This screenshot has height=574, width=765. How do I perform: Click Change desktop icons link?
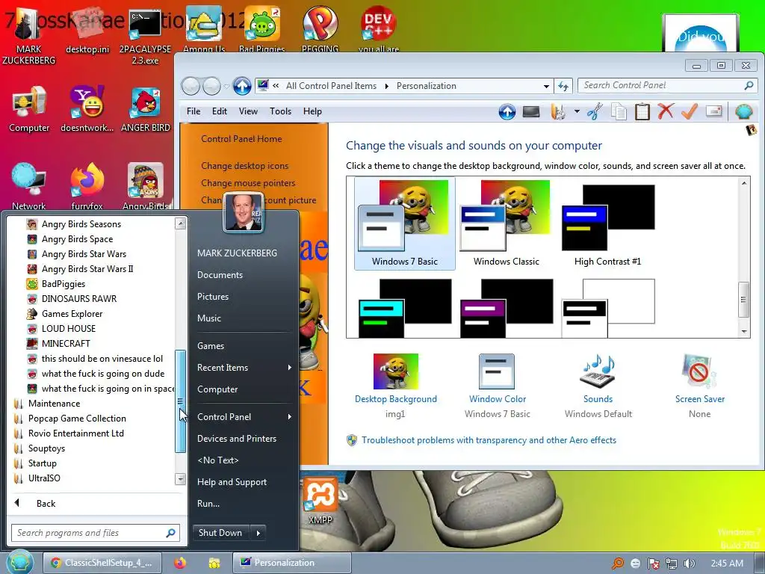[244, 166]
